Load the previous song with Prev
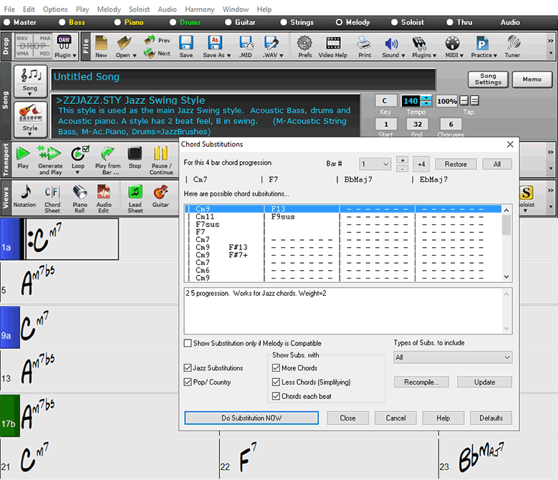Image resolution: width=558 pixels, height=480 pixels. tap(157, 40)
